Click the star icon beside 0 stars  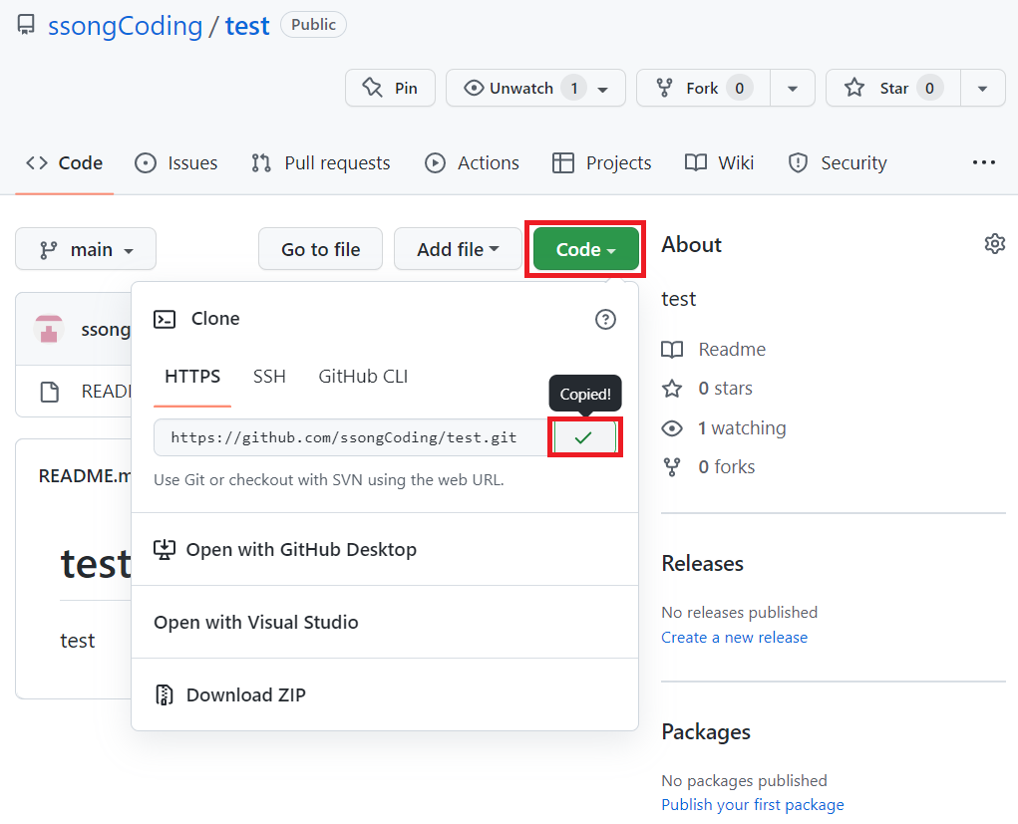click(x=672, y=389)
